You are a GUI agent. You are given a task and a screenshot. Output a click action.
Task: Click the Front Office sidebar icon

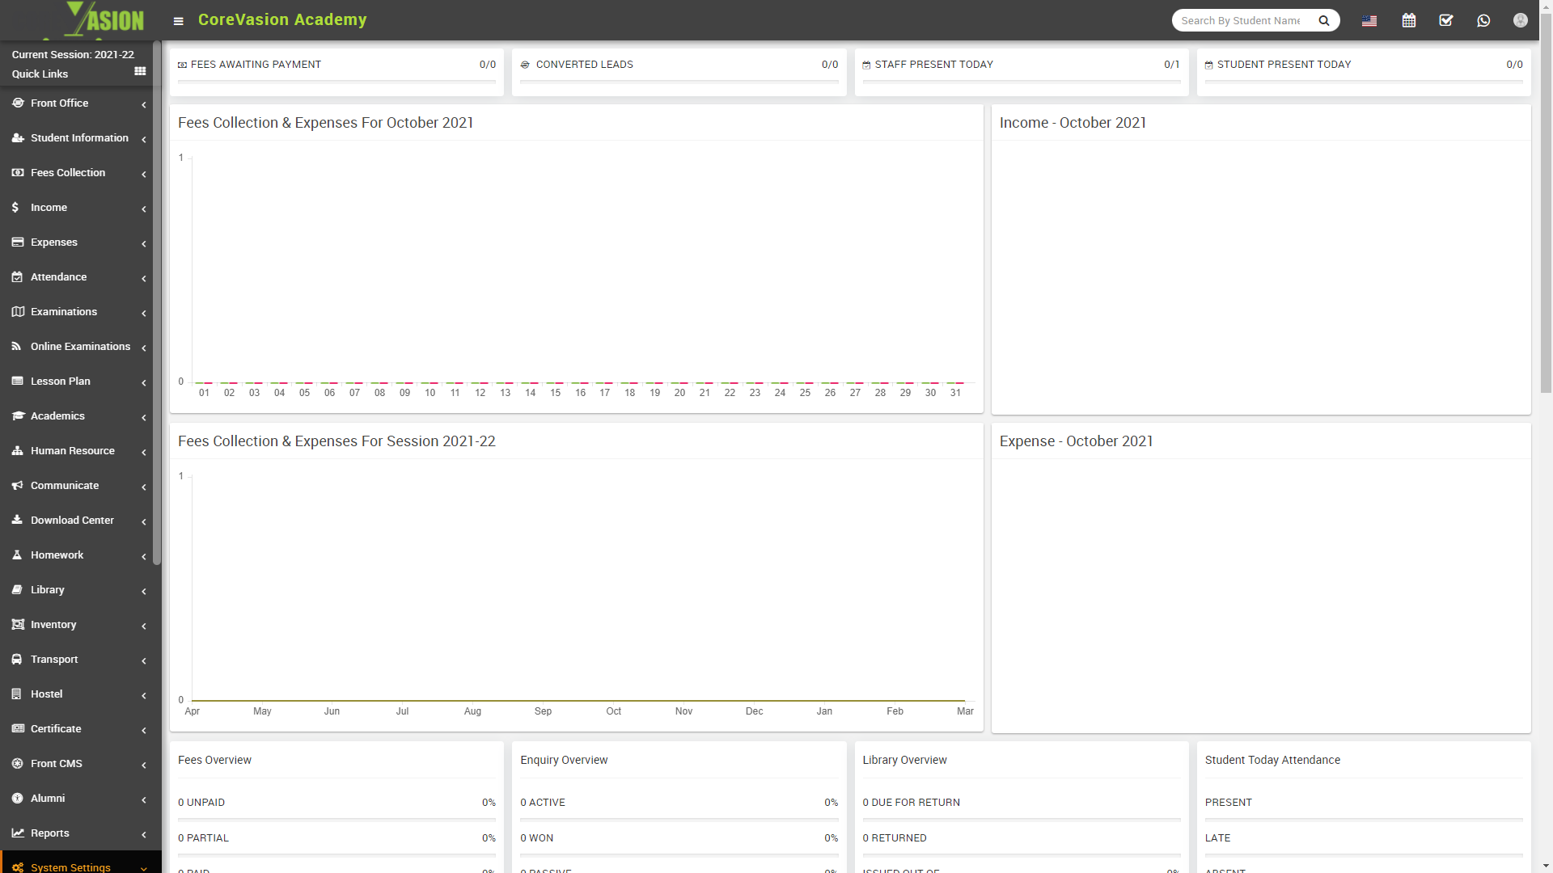pyautogui.click(x=17, y=103)
